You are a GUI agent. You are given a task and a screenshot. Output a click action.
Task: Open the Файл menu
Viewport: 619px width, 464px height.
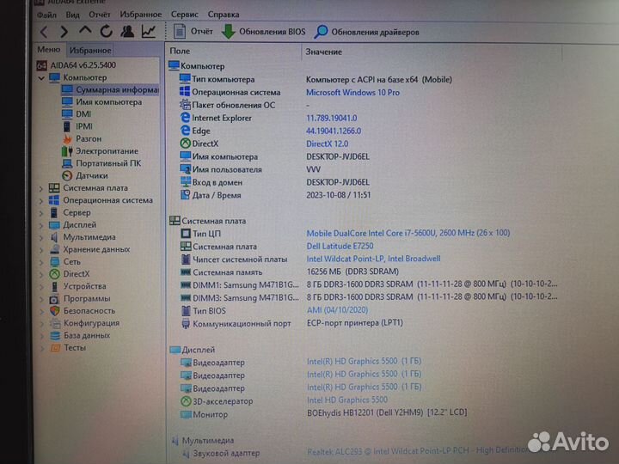pyautogui.click(x=46, y=15)
